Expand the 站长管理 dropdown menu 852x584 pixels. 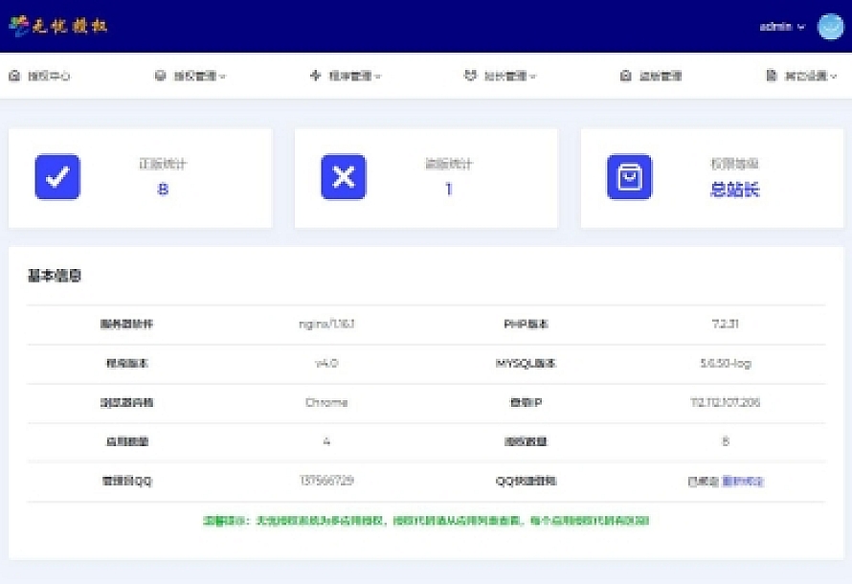coord(509,76)
